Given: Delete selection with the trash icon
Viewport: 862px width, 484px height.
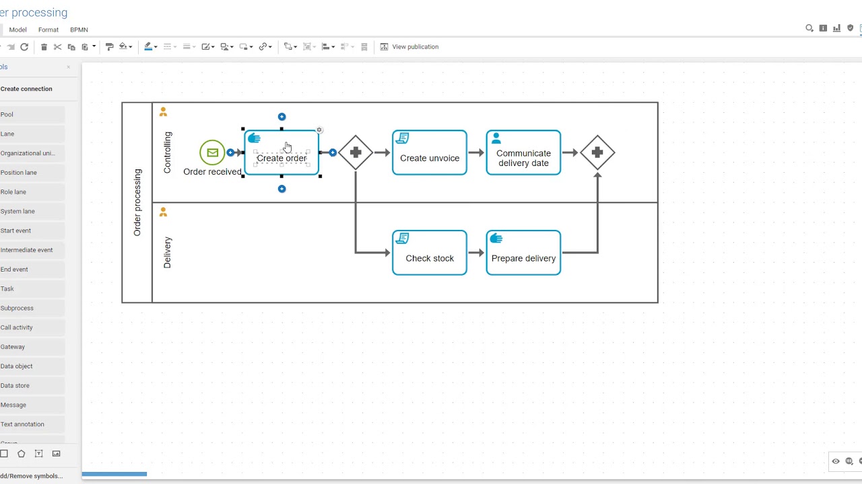Looking at the screenshot, I should (x=44, y=47).
